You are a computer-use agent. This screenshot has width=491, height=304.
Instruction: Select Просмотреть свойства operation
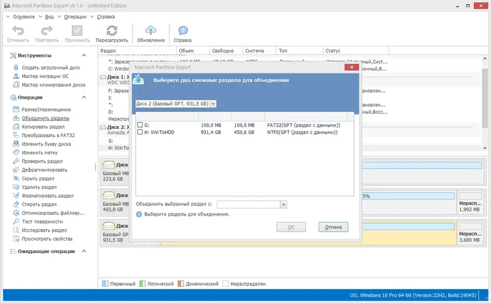[47, 239]
